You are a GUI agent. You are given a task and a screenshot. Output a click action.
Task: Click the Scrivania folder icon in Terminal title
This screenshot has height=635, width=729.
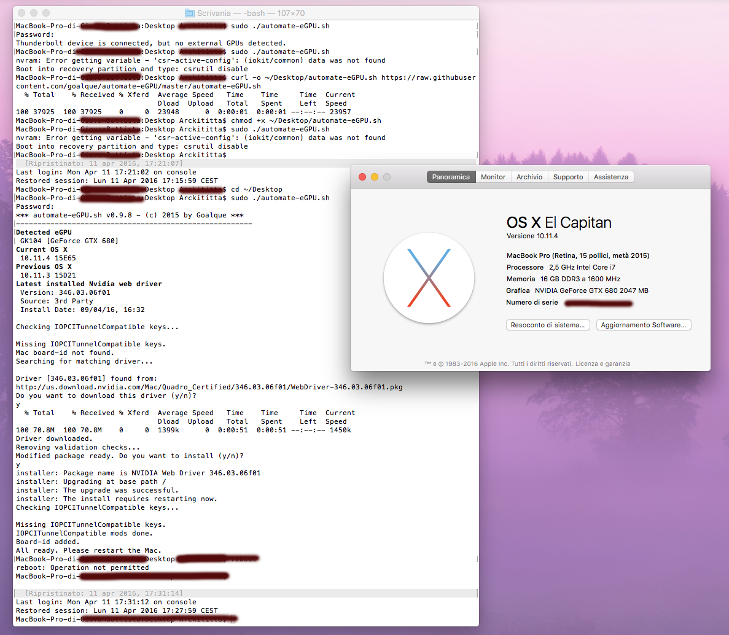[x=190, y=13]
